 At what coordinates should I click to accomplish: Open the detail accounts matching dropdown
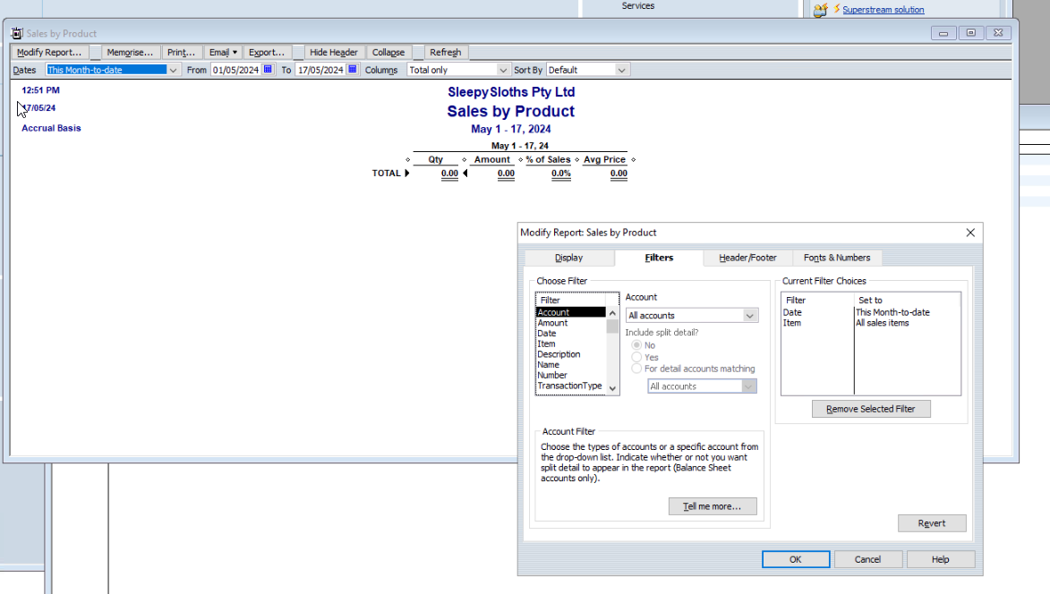click(748, 386)
